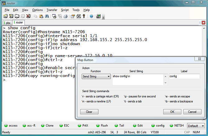Click OK in Map Button dialog
Image resolution: width=208 pixels, height=136 pixels.
coord(172,112)
